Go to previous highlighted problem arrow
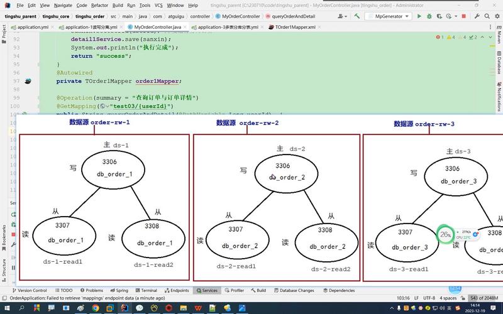This screenshot has height=314, width=503. click(x=482, y=37)
